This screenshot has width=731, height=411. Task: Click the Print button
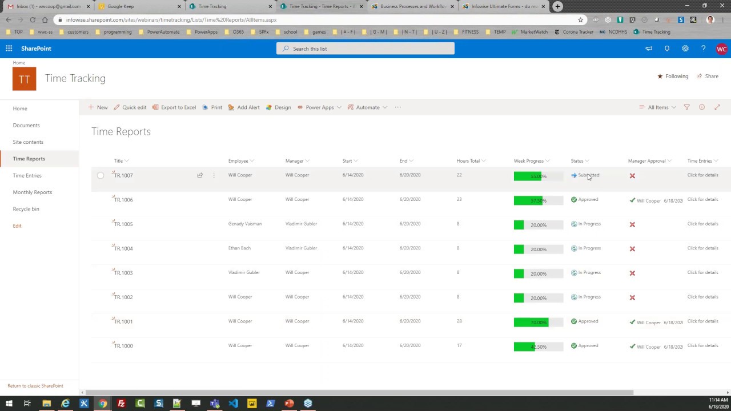(212, 107)
